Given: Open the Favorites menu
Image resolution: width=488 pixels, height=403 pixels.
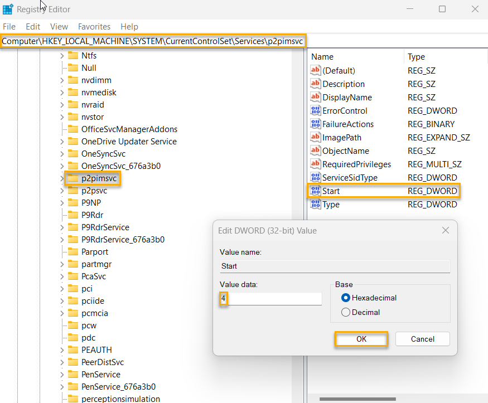Looking at the screenshot, I should coord(94,26).
